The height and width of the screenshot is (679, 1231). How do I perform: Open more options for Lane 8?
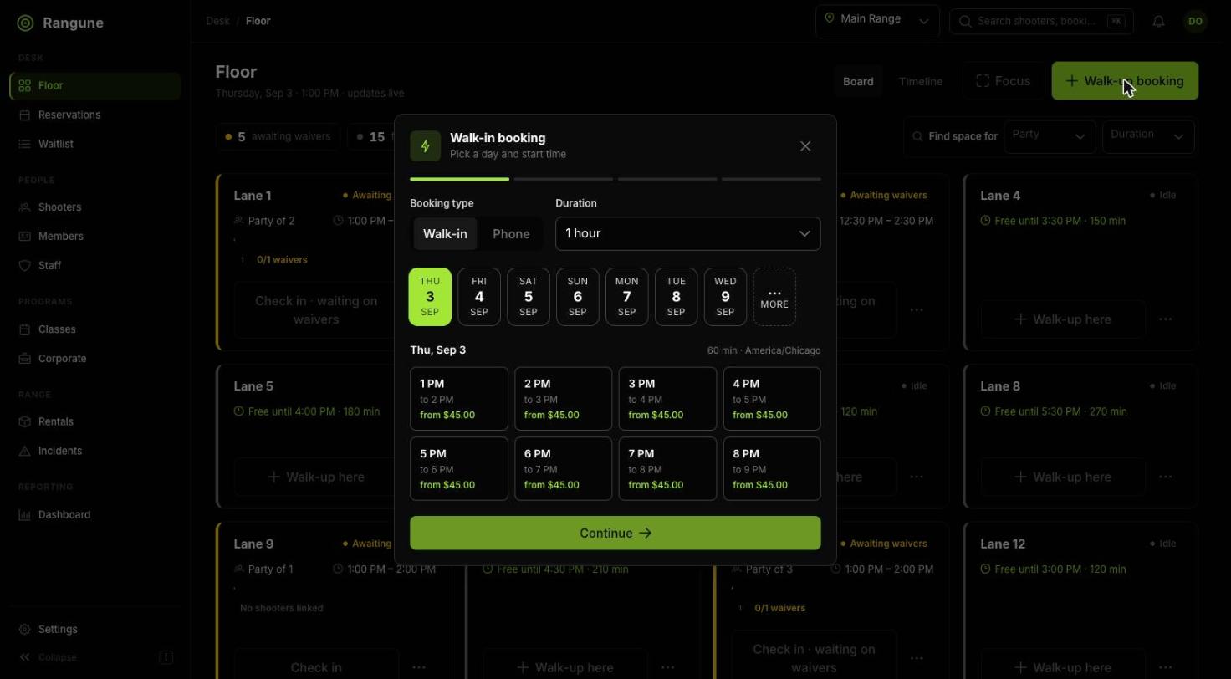(1166, 477)
